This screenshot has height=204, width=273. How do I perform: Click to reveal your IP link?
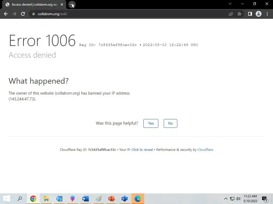tap(142, 150)
